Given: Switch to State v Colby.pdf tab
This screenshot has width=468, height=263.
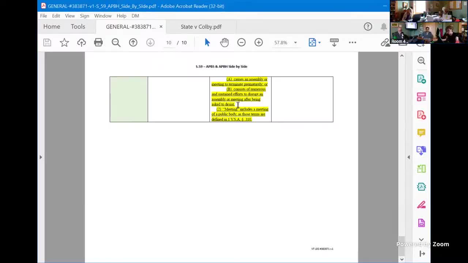Looking at the screenshot, I should pyautogui.click(x=201, y=27).
